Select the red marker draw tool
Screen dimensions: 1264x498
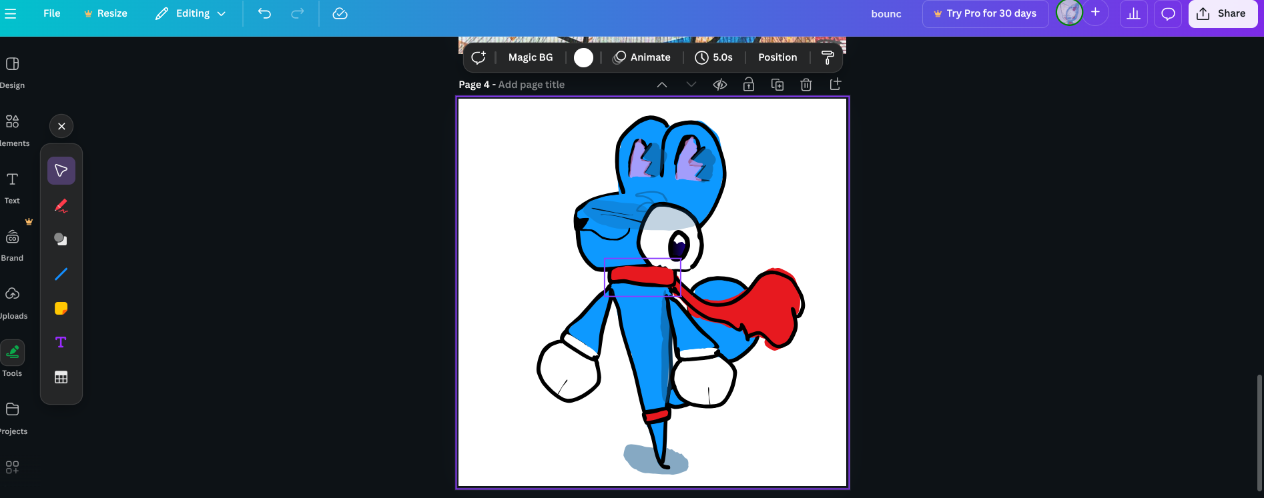(61, 205)
